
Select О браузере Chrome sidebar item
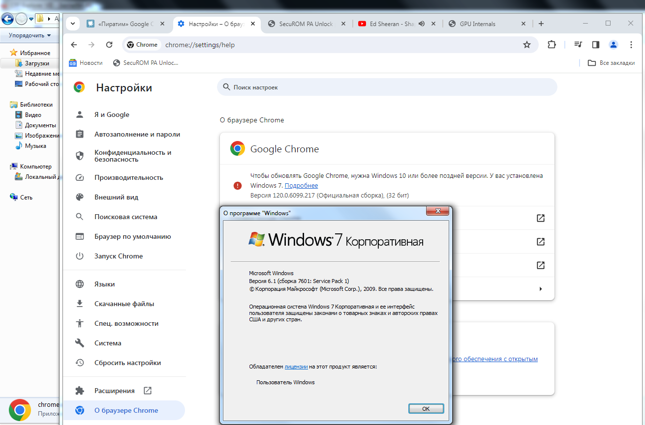point(124,410)
